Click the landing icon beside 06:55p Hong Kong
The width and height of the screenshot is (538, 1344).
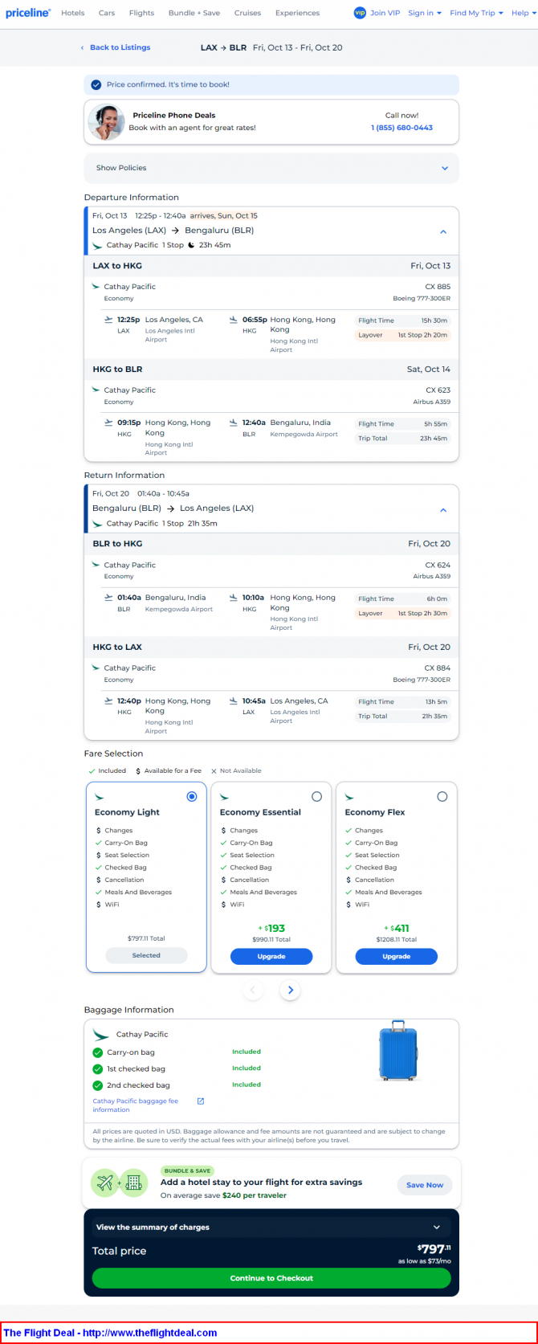point(234,320)
